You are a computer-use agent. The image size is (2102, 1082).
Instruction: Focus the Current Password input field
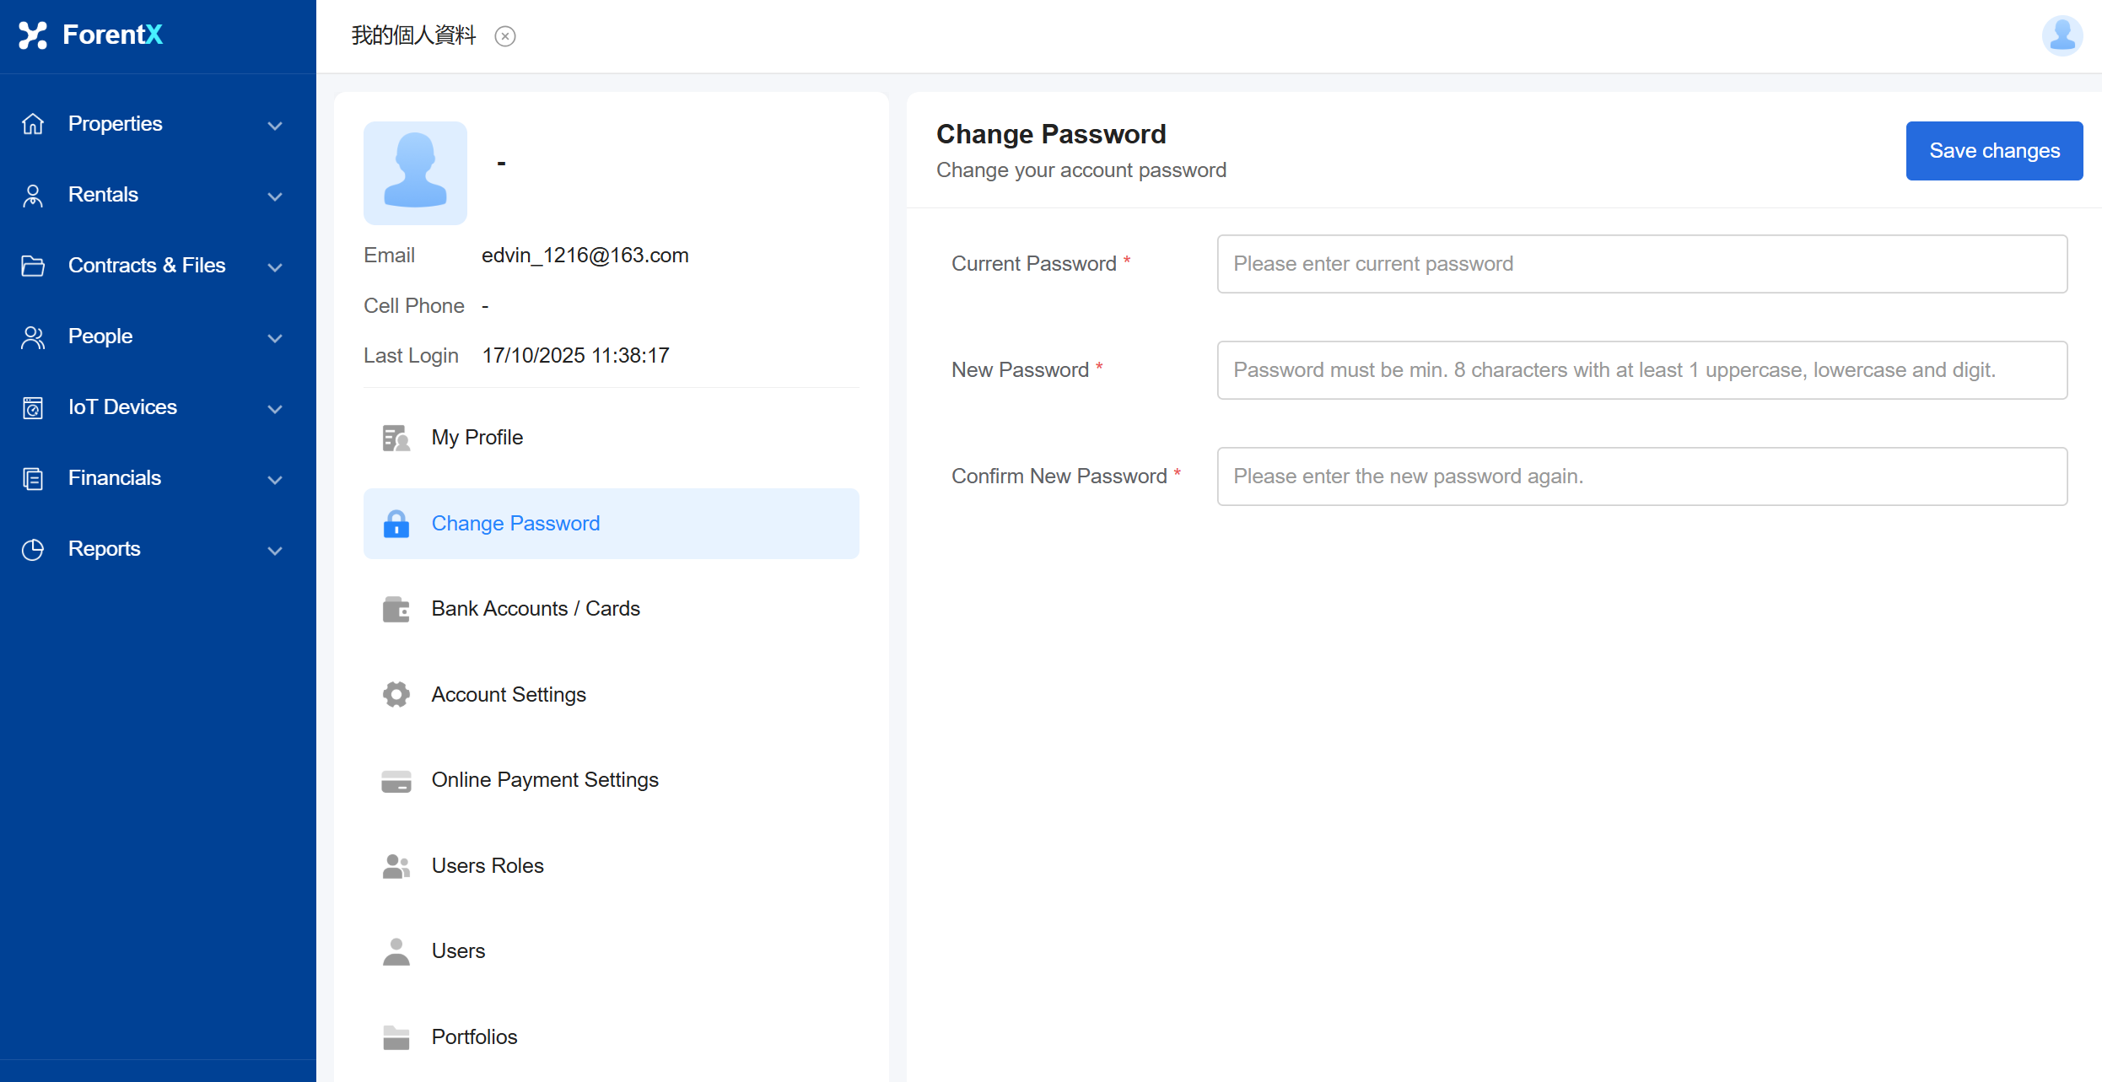point(1641,264)
